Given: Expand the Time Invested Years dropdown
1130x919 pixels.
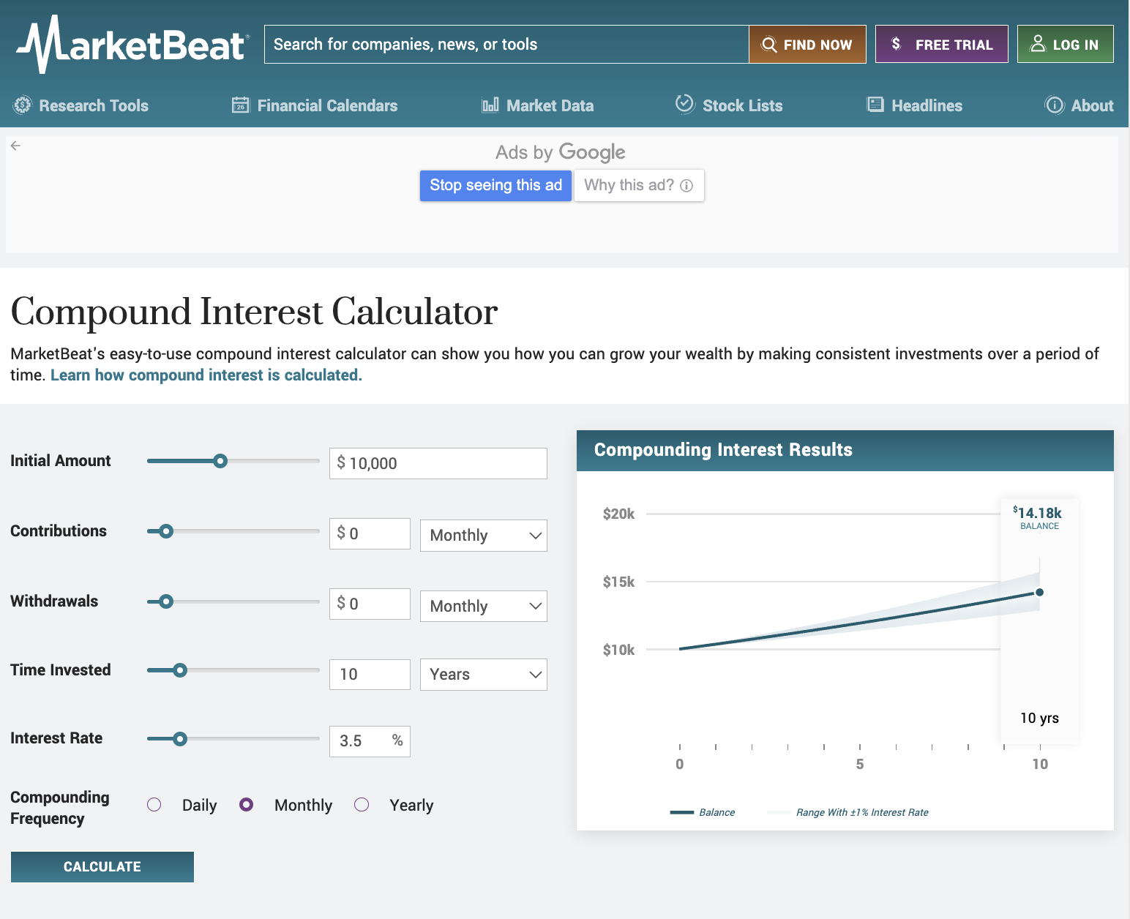Looking at the screenshot, I should (484, 675).
